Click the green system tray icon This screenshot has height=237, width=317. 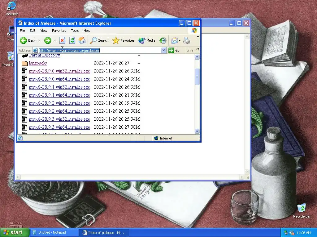tap(286, 233)
